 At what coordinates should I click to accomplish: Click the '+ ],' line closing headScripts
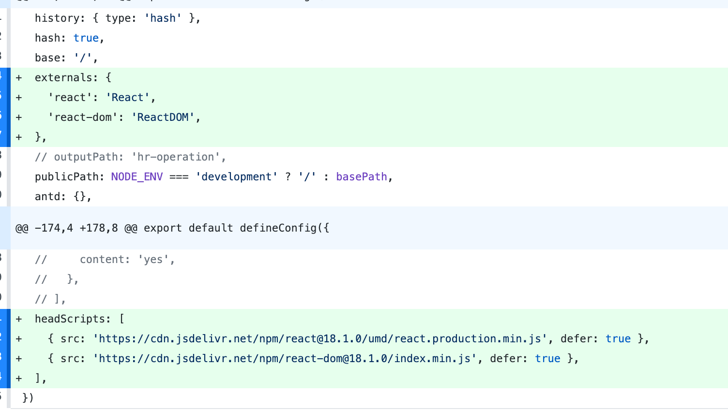[x=40, y=378]
